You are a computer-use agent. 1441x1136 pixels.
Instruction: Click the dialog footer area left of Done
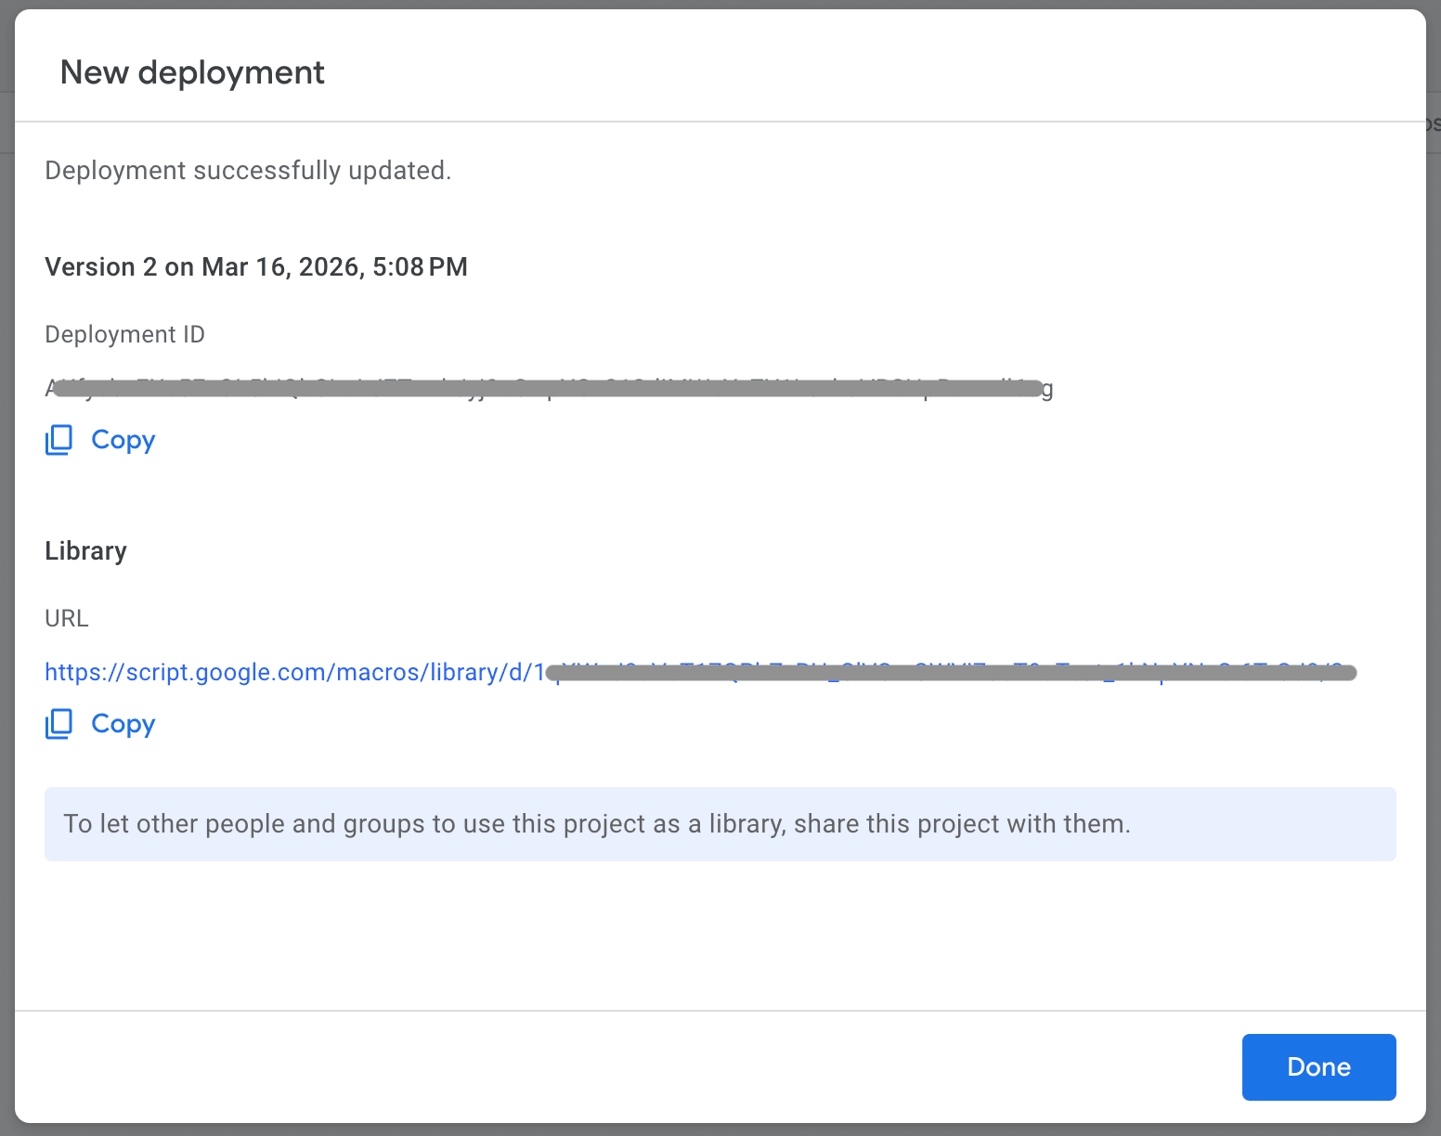650,1067
